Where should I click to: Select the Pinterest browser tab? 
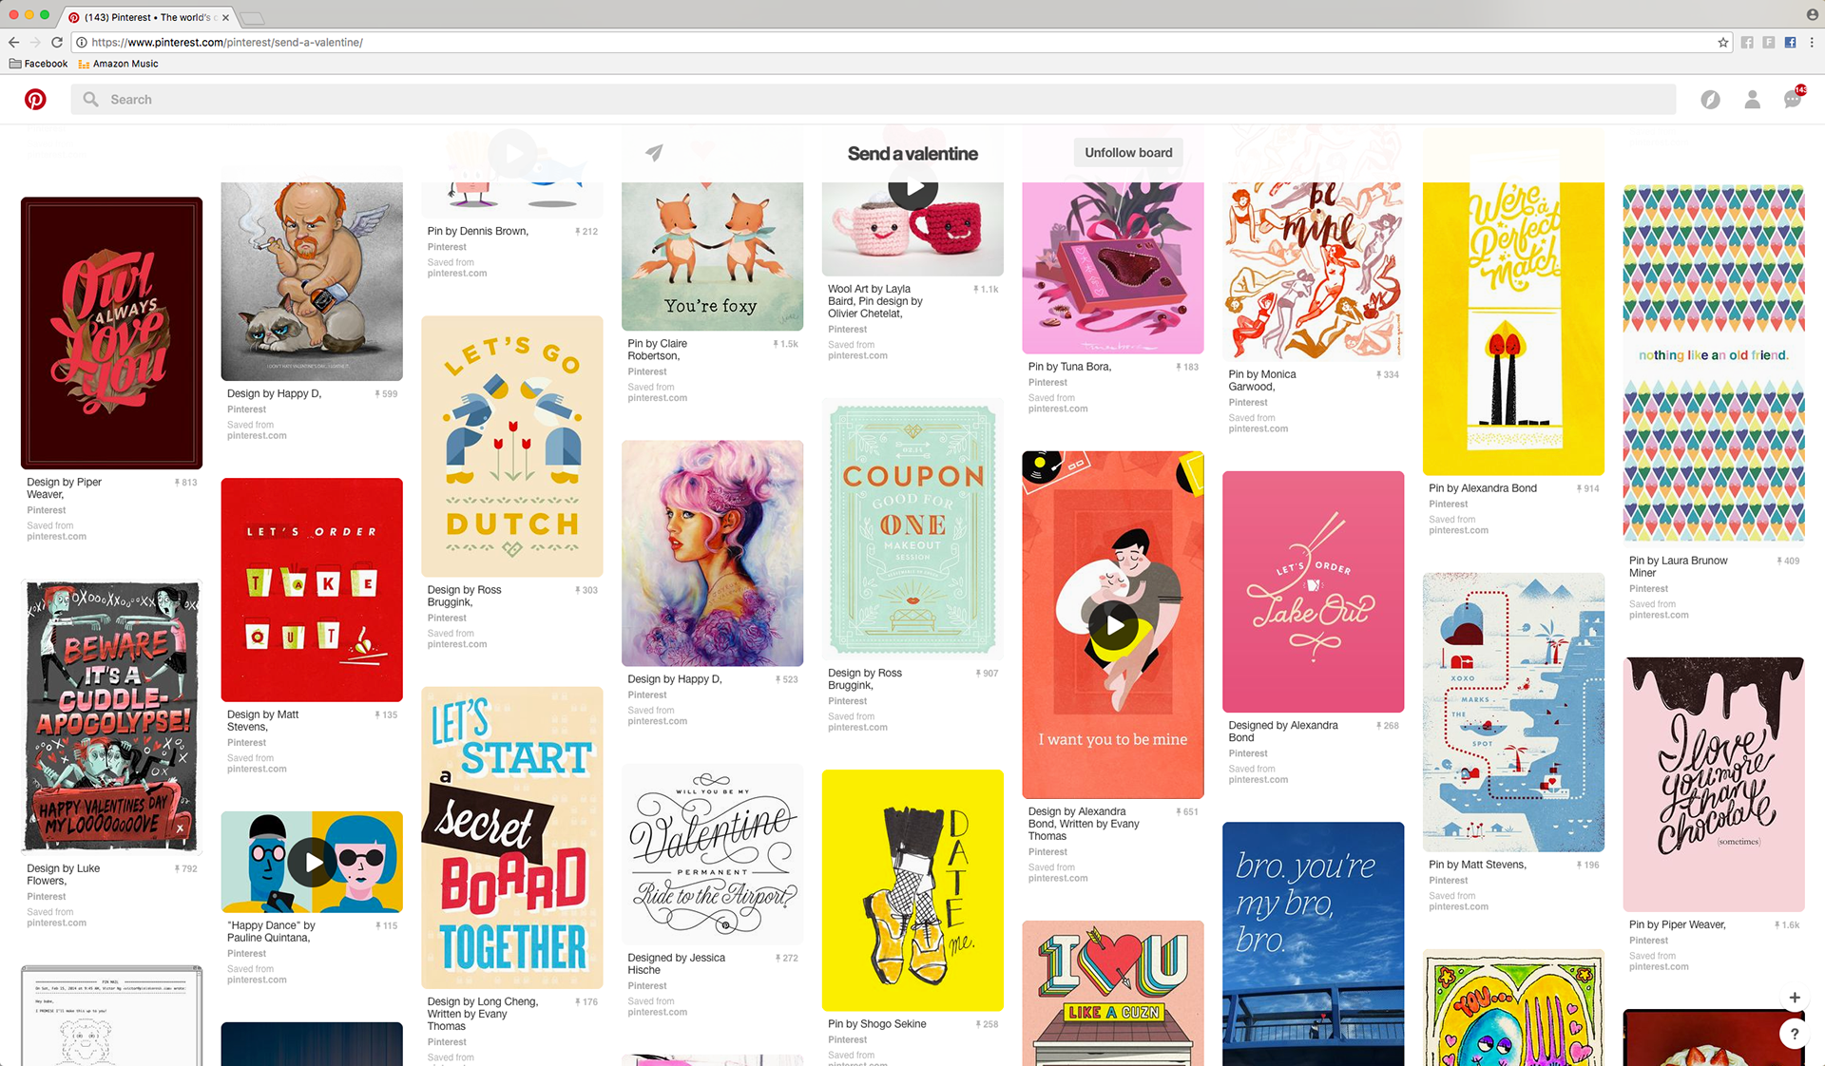(147, 17)
